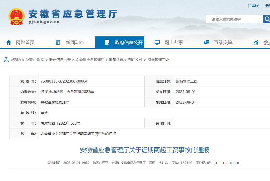Click the monitor icon for 网上办事
The width and height of the screenshot is (270, 181).
[x=157, y=42]
